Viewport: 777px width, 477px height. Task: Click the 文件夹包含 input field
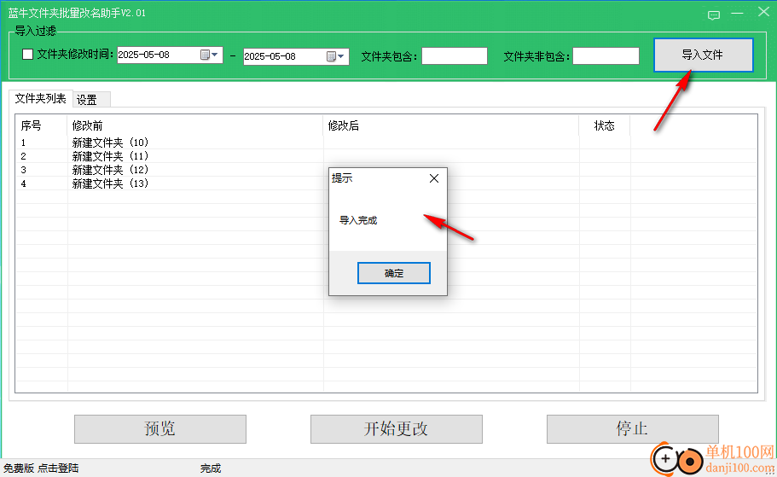pyautogui.click(x=455, y=56)
